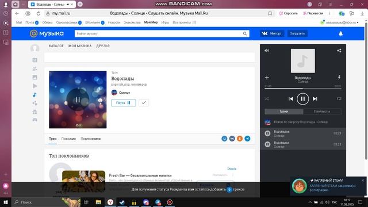Pause playback with the round player button
Screen dimensions: 368x207
click(303, 99)
